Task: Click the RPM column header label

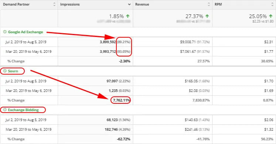Action: coord(218,4)
